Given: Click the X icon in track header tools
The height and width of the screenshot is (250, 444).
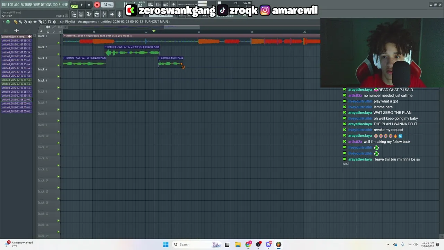Looking at the screenshot, I should [48, 32].
